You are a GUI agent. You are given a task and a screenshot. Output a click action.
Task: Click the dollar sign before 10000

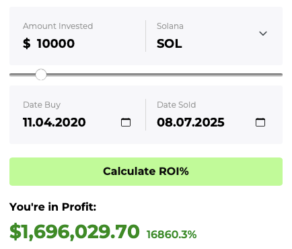tap(27, 43)
